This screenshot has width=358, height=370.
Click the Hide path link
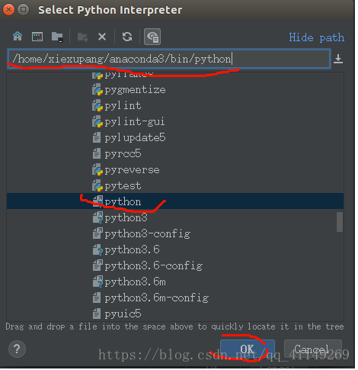point(316,37)
